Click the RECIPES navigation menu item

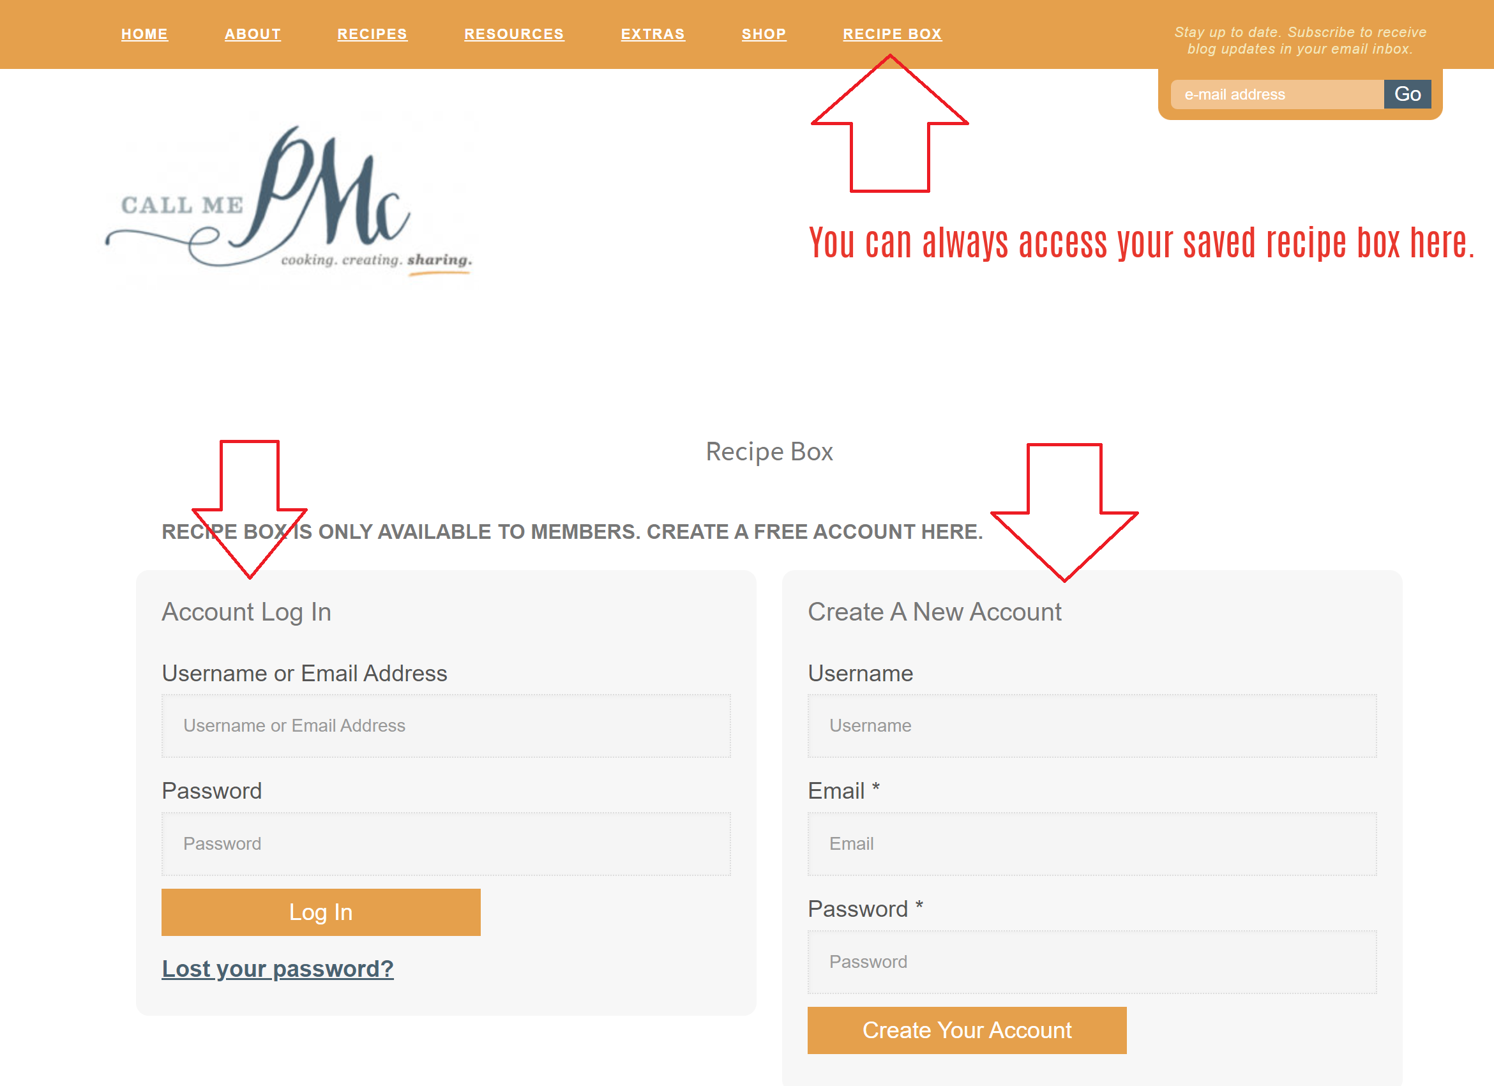(x=372, y=34)
